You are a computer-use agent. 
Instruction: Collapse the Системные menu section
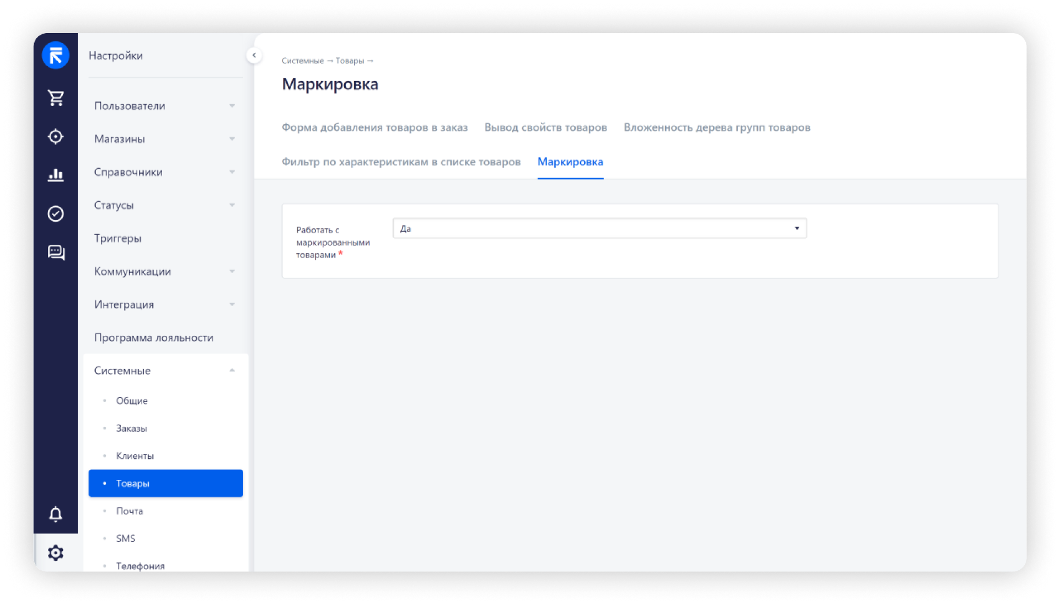[x=165, y=371]
